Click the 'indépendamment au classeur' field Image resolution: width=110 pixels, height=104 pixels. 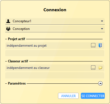click(55, 68)
